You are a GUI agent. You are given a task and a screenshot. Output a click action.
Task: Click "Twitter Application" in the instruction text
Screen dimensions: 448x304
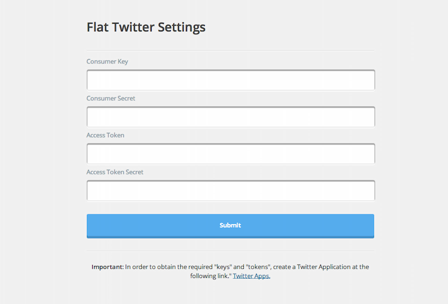click(x=323, y=267)
